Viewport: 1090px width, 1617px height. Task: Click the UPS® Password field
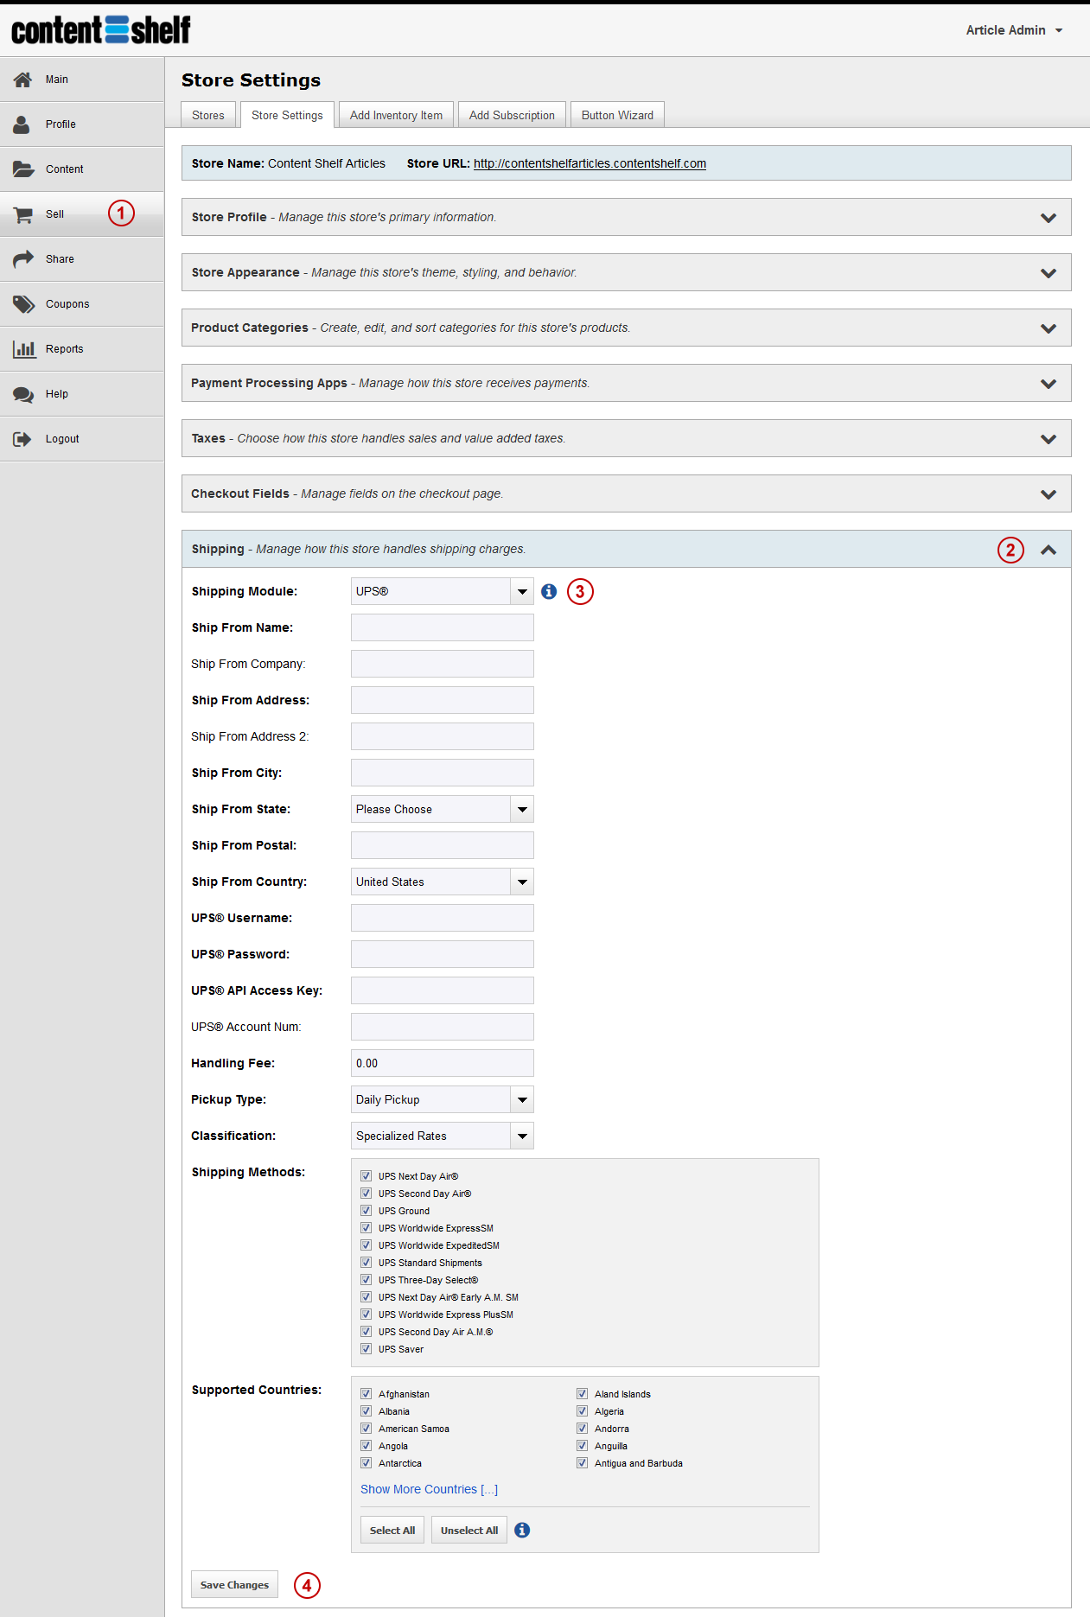pyautogui.click(x=443, y=954)
